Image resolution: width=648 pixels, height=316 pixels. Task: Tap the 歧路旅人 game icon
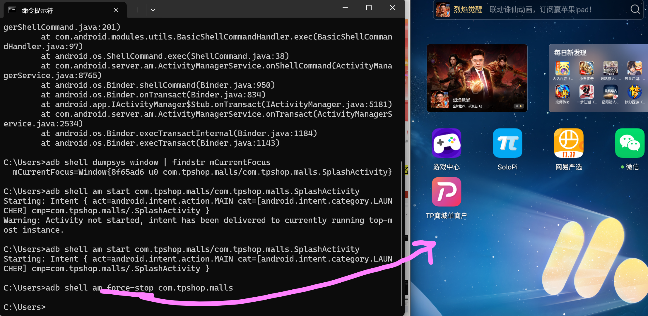pos(611,68)
